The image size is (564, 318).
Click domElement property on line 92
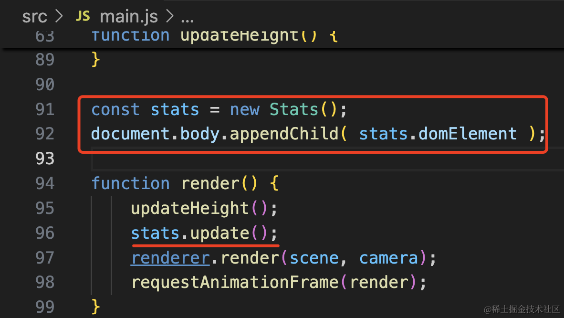[468, 134]
